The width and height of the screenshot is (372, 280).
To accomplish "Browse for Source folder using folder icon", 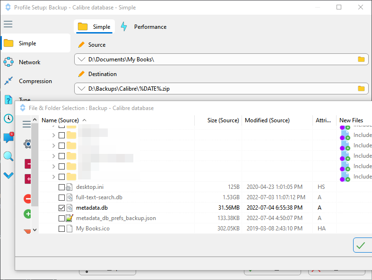I will click(361, 59).
